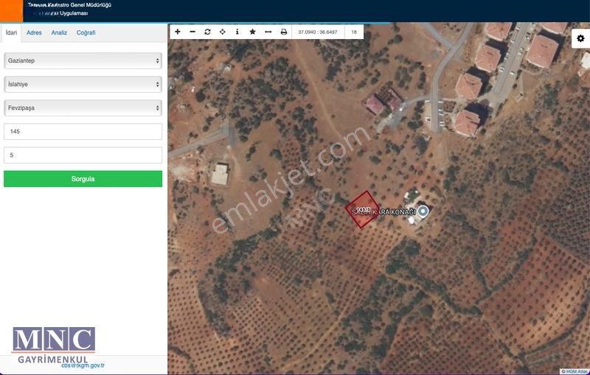The height and width of the screenshot is (375, 590).
Task: Zoom in with the plus icon
Action: pyautogui.click(x=178, y=32)
